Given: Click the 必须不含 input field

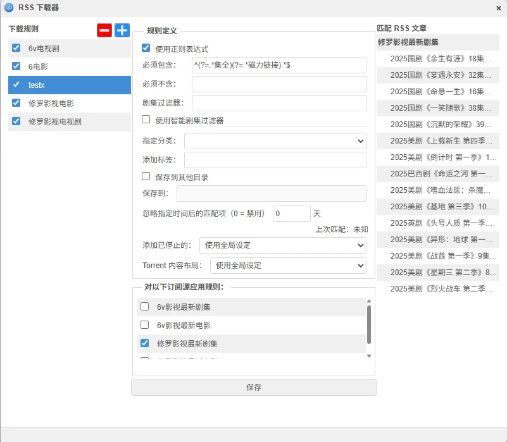Looking at the screenshot, I should tap(279, 84).
